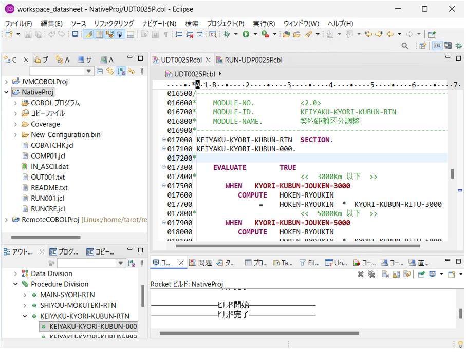Collapse all nodes in the project explorer toolbar
Screen dimensions: 466x352
(100, 71)
